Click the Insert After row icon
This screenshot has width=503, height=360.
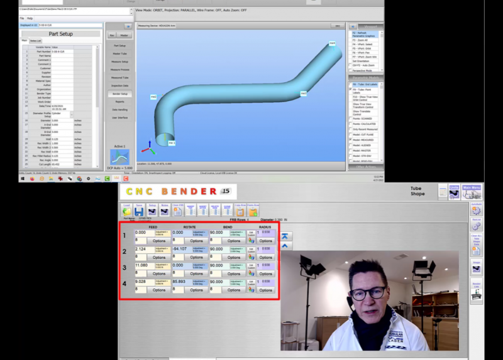click(202, 211)
